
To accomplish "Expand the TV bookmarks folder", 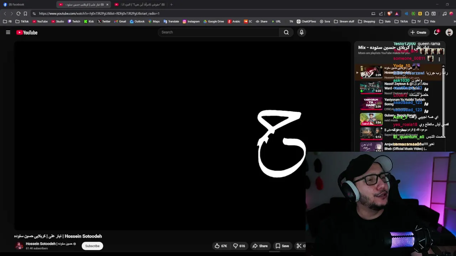I will (x=416, y=21).
